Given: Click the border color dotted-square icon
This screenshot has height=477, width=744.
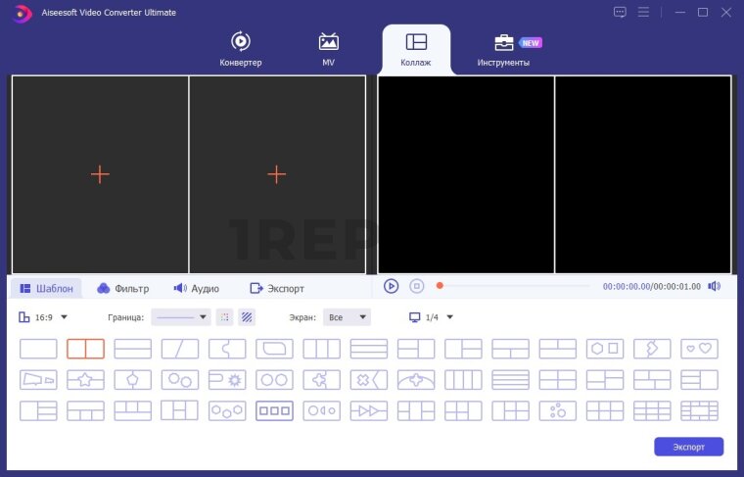Looking at the screenshot, I should (226, 317).
